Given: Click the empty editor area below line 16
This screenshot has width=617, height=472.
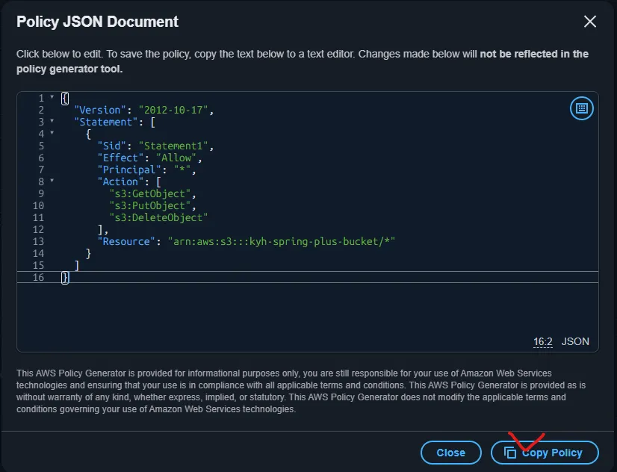Looking at the screenshot, I should click(299, 314).
